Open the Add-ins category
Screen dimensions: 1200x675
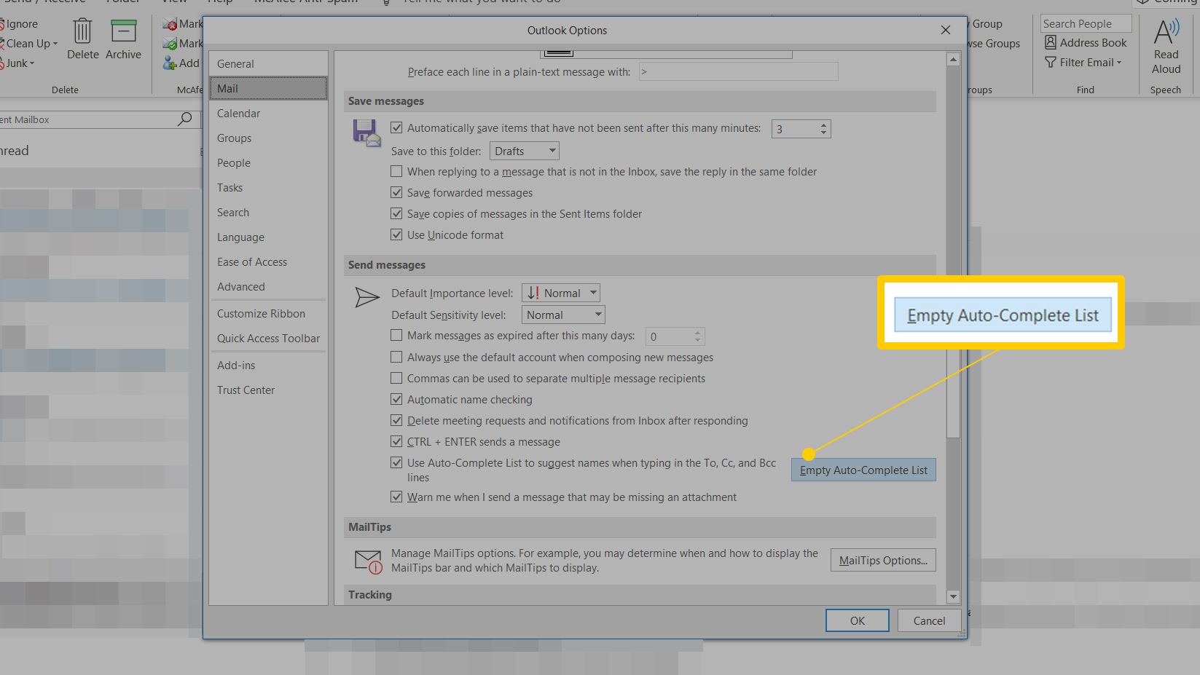click(268, 366)
